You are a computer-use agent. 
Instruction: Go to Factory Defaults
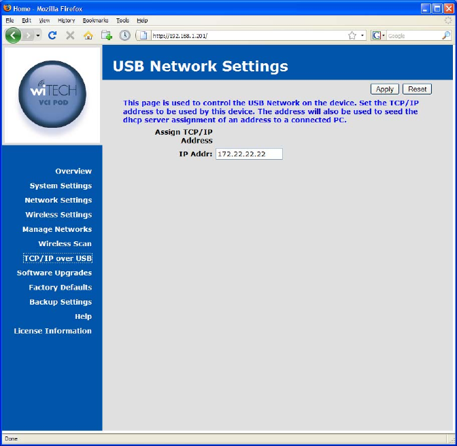coord(61,288)
